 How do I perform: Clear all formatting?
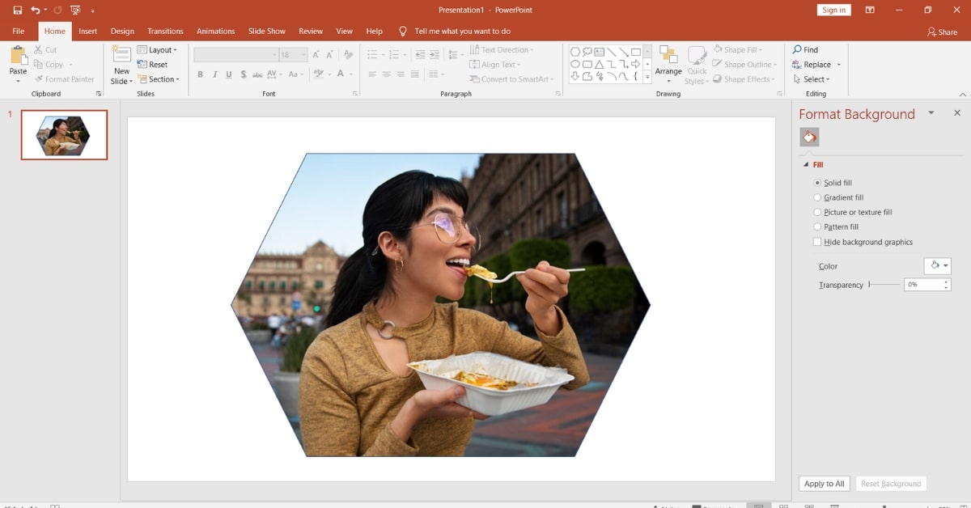coord(349,54)
